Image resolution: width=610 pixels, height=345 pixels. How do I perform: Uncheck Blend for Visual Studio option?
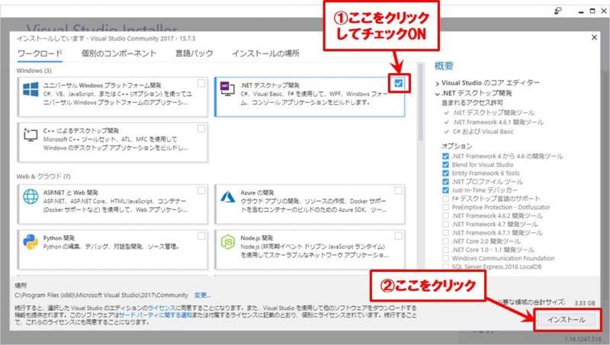[445, 165]
